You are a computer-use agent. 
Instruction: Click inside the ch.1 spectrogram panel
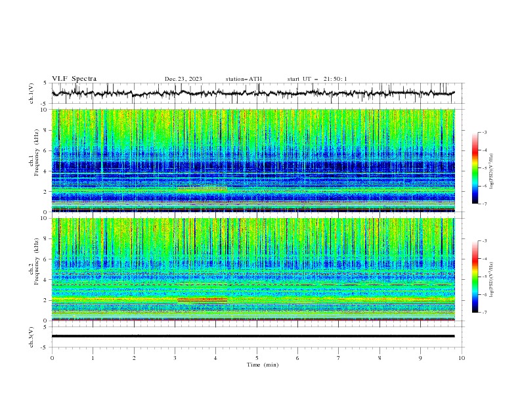253,160
